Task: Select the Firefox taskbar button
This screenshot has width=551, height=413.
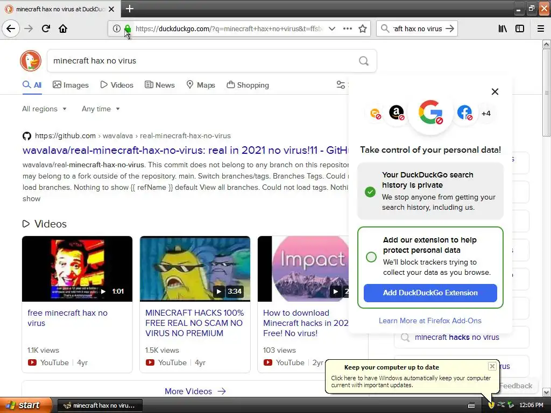Action: tap(100, 405)
